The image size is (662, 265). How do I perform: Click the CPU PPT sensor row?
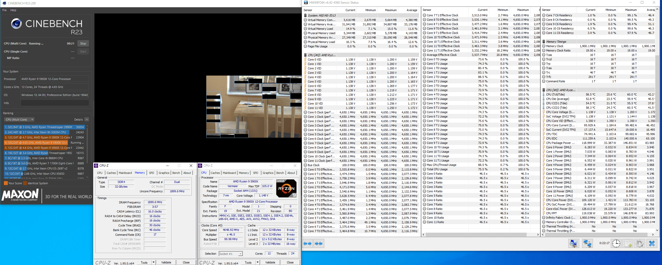click(598, 213)
